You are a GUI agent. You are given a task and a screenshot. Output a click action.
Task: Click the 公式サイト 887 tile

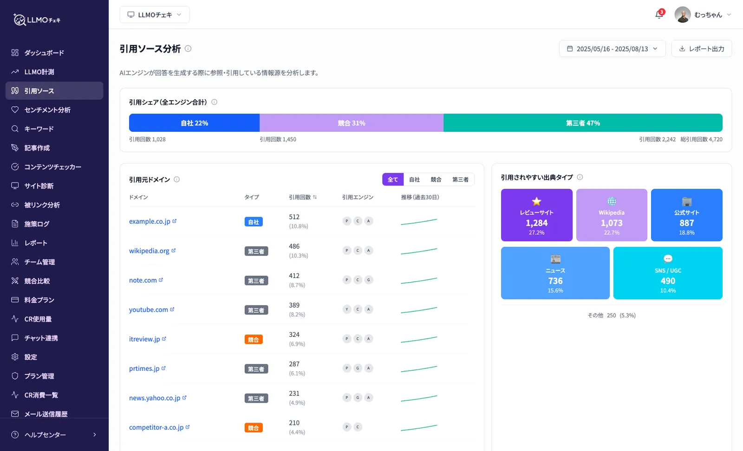pyautogui.click(x=687, y=215)
